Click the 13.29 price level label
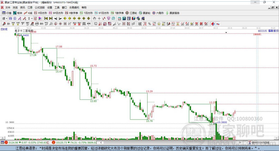Image resolution: width=279 pixels, height=151 pixels. [x=149, y=91]
